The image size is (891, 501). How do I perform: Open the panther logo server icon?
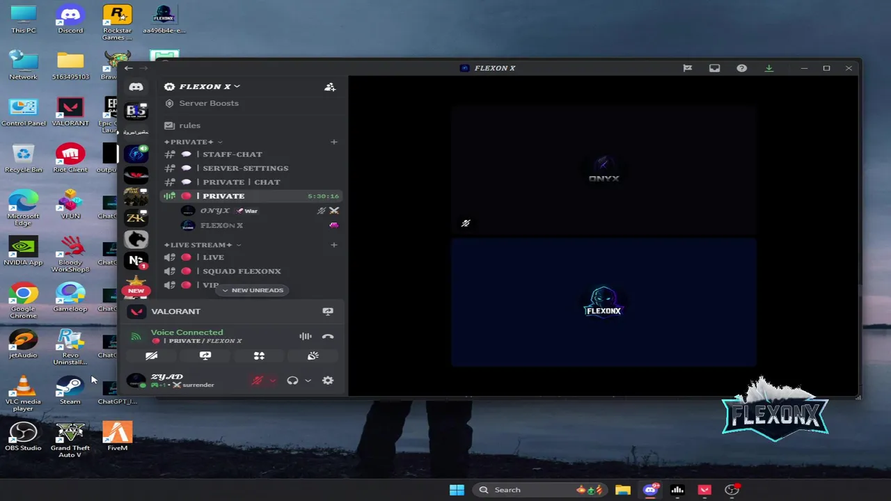[x=136, y=239]
